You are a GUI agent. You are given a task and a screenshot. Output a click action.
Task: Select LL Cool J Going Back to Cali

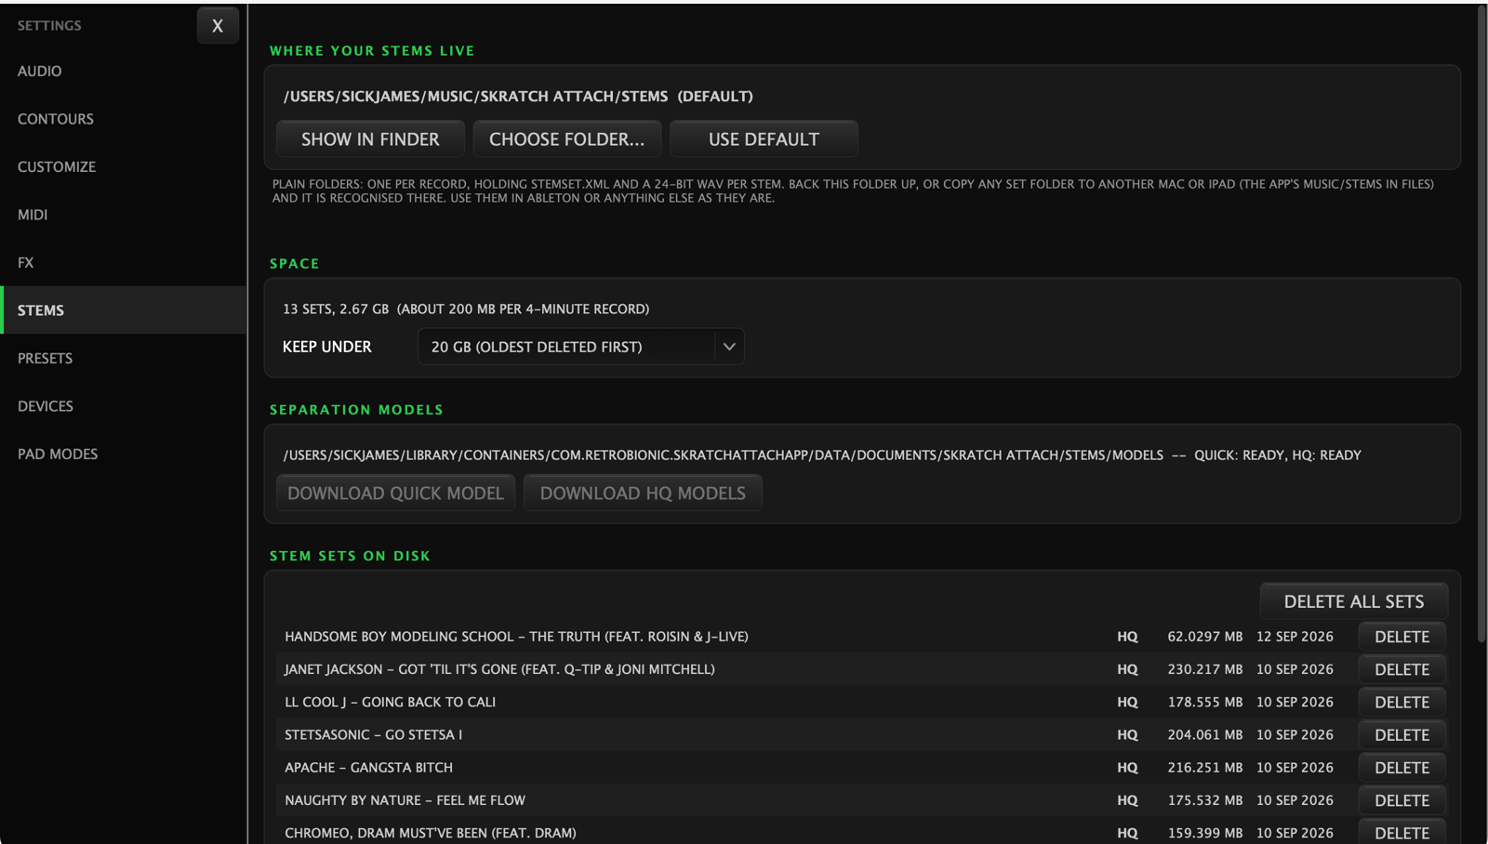pos(390,703)
